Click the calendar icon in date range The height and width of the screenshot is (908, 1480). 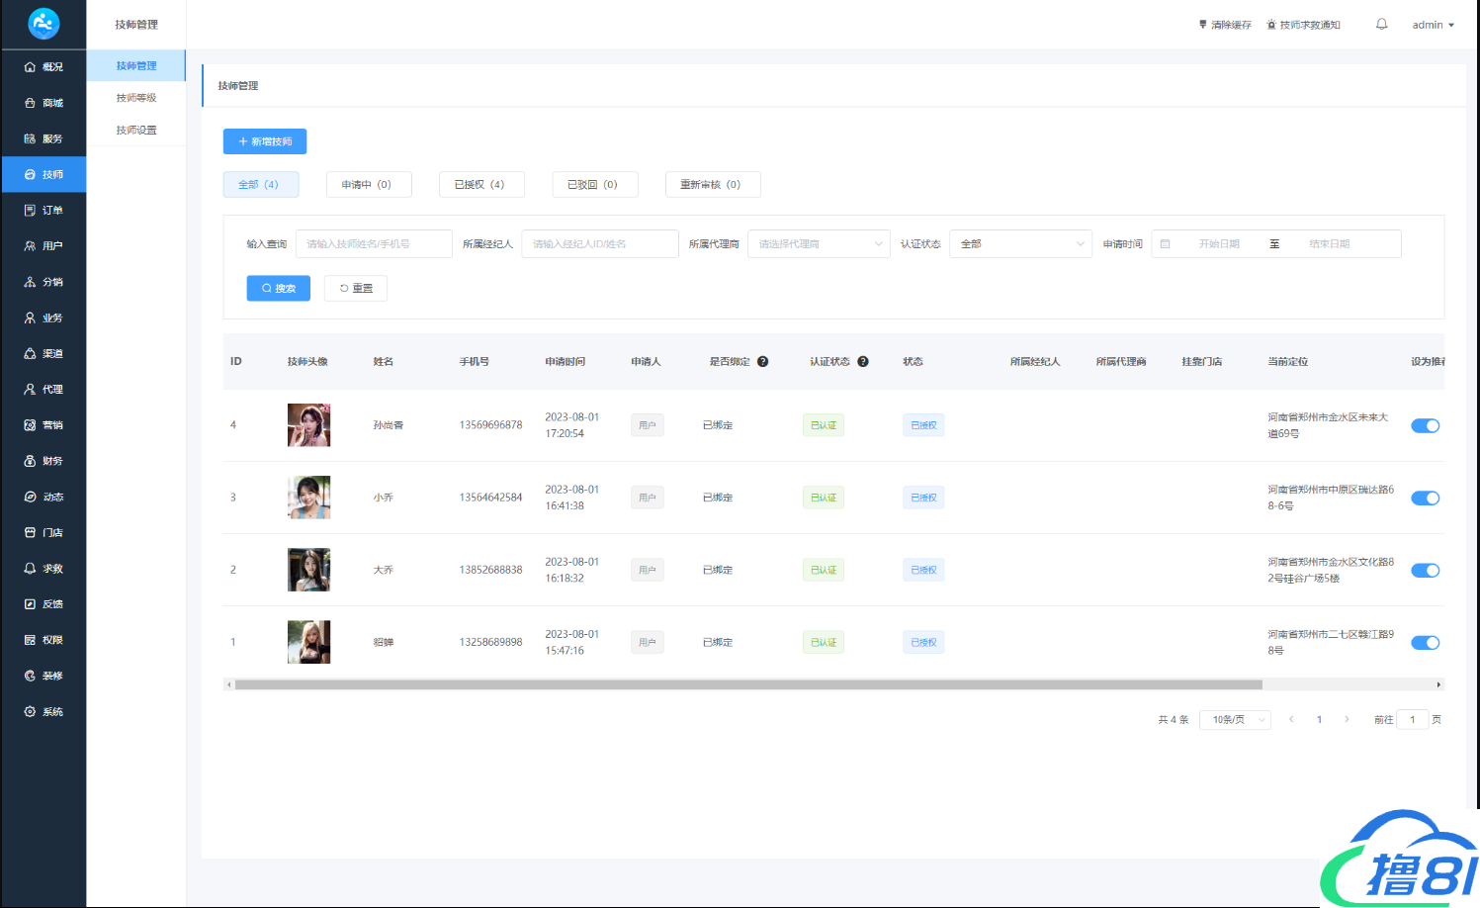(x=1165, y=244)
